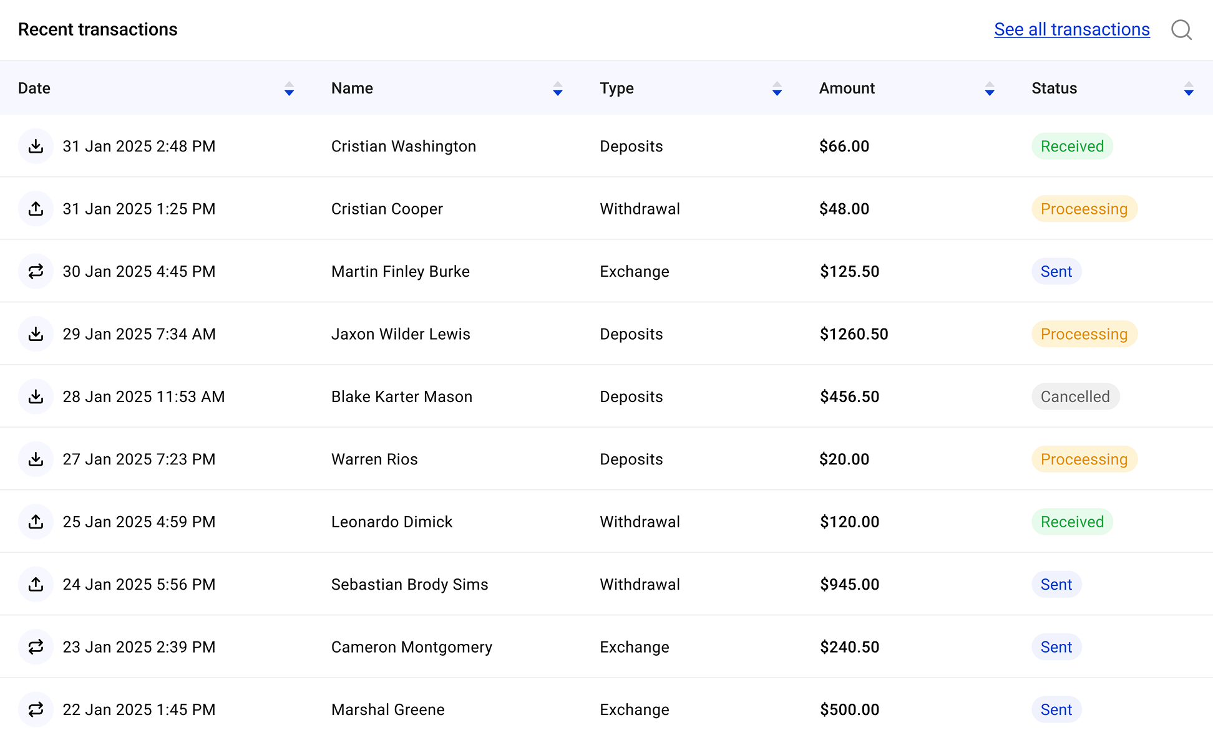Open the See all transactions link
This screenshot has width=1213, height=738.
pyautogui.click(x=1071, y=29)
